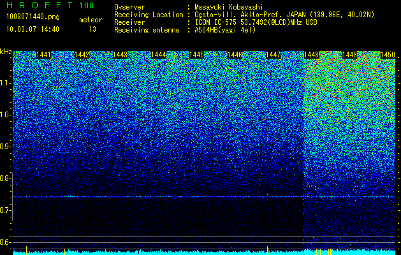The image size is (401, 255).
Task: Click the 1444 time marker
Action: pyautogui.click(x=158, y=55)
